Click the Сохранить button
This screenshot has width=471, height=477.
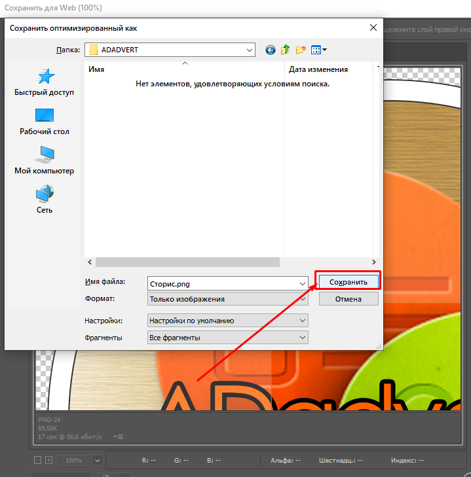click(x=349, y=282)
